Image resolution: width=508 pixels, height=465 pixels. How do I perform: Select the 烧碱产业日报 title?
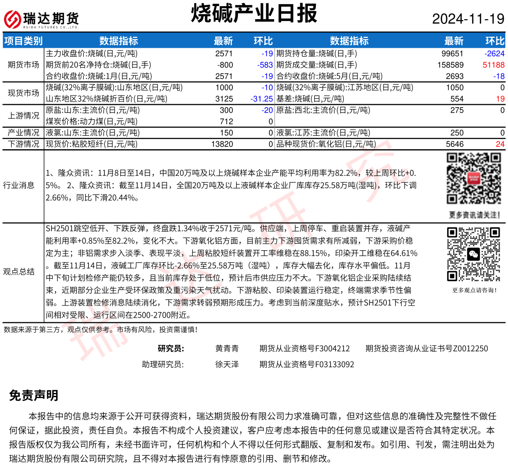(x=254, y=14)
